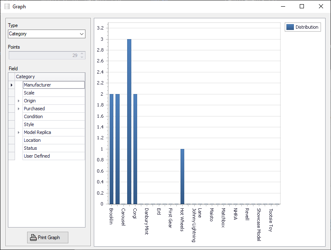
Task: Expand the Origin field node
Action: 19,101
